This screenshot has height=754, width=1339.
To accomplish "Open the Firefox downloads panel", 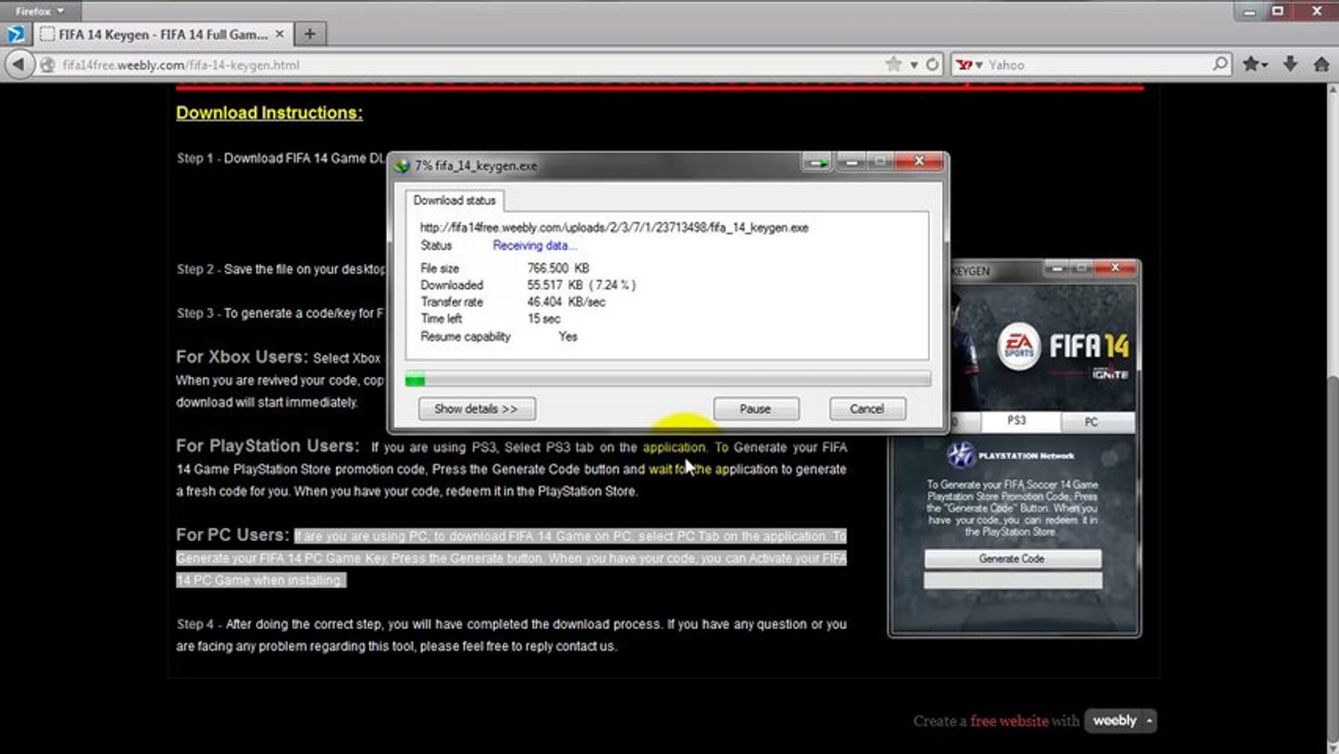I will click(1290, 64).
